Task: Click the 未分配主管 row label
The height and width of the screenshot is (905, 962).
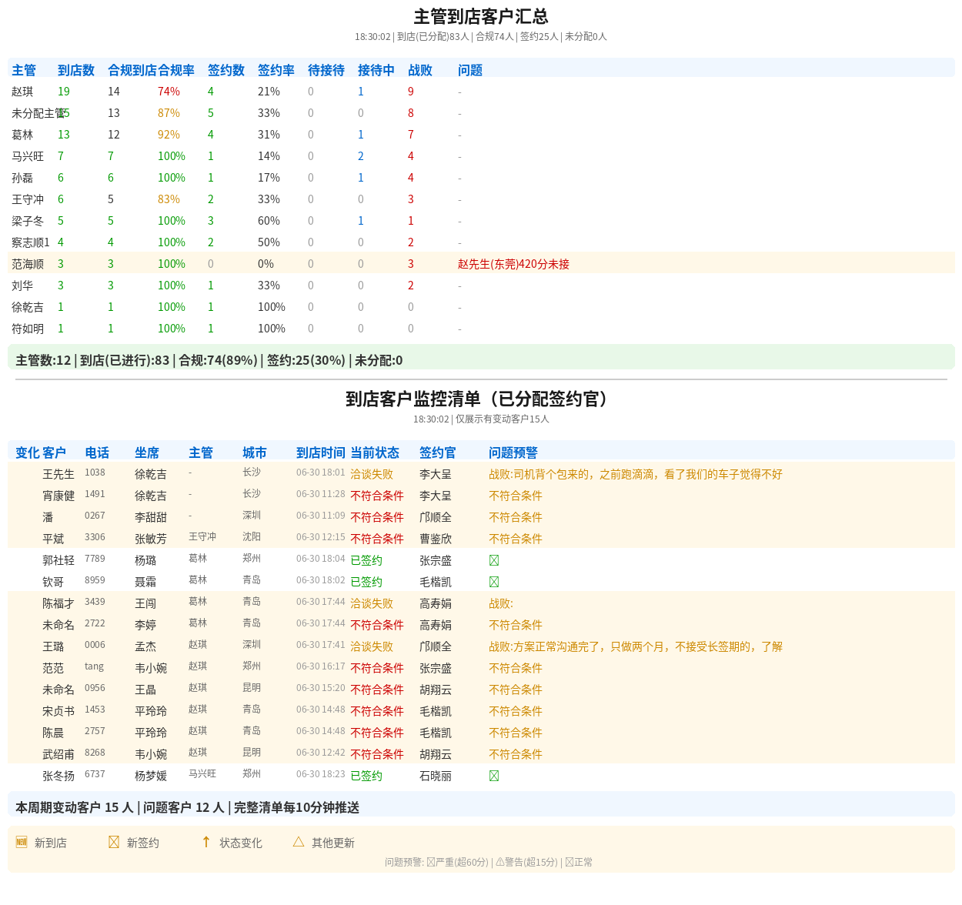Action: tap(38, 113)
